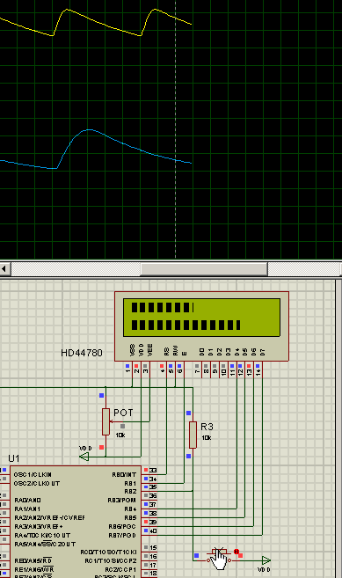
Task: Grab the oscilloscope horizontal scrollbar thumb
Action: (x=204, y=269)
